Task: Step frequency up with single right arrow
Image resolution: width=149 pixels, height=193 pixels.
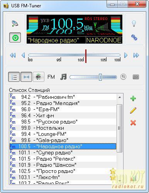Action: pos(126,55)
